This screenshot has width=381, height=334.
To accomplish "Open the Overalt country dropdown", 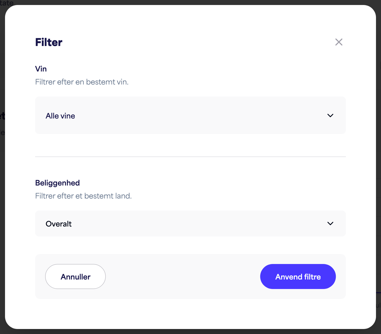I will click(190, 223).
